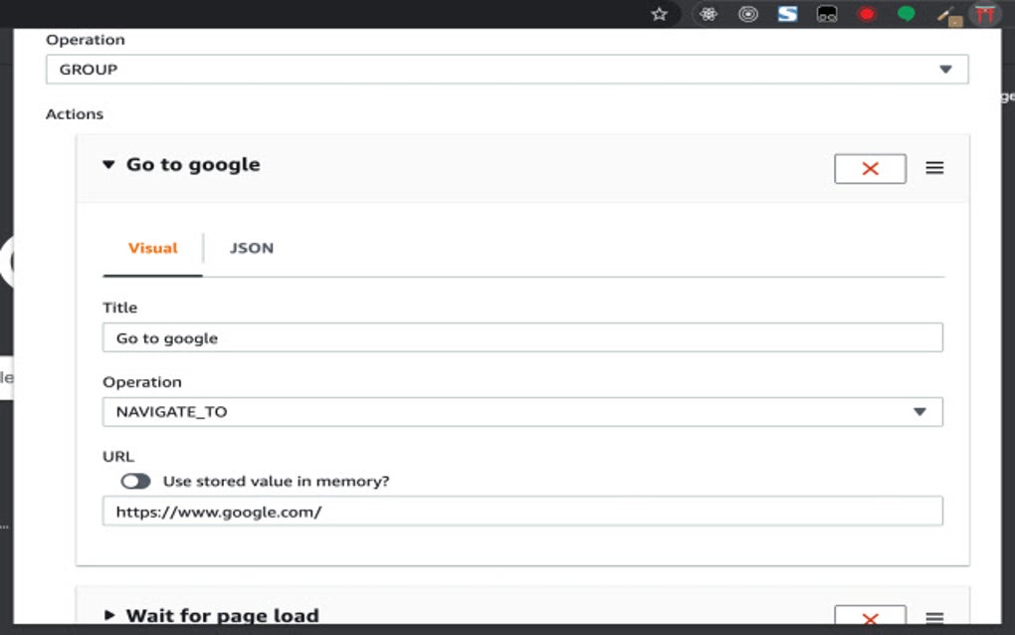Open the hamburger menu on 'Wait for page load'
Image resolution: width=1015 pixels, height=635 pixels.
(x=933, y=615)
